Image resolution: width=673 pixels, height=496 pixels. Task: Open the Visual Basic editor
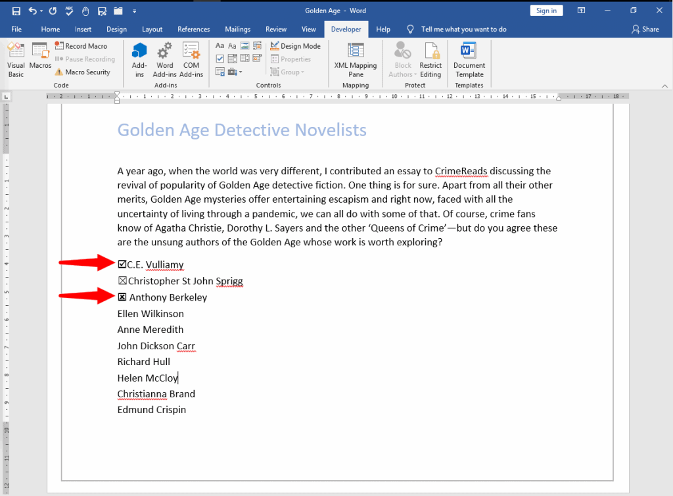pyautogui.click(x=16, y=60)
